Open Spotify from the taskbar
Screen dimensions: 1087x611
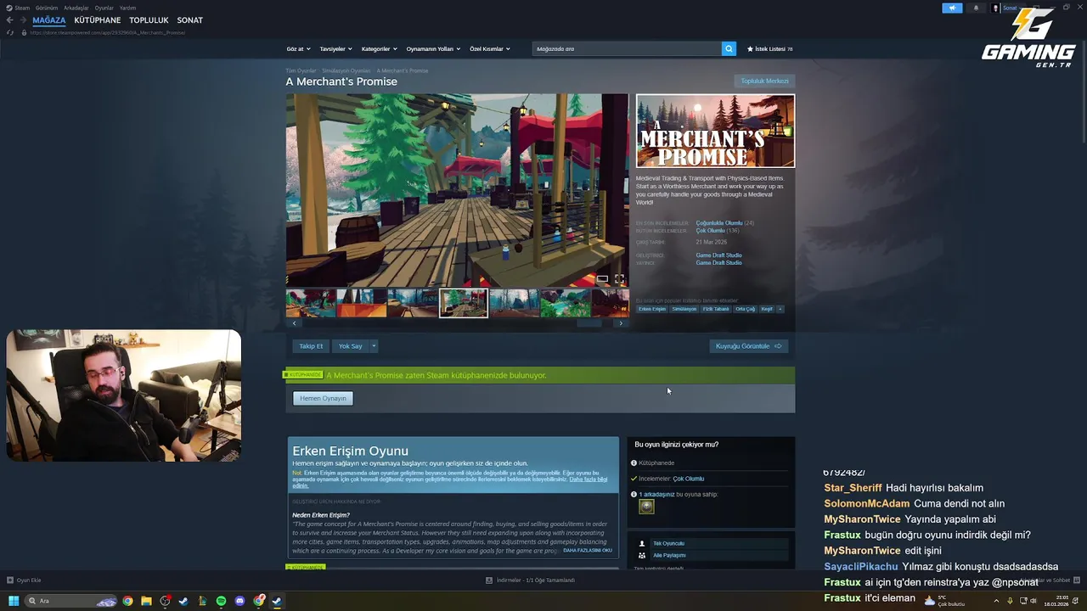coord(221,601)
